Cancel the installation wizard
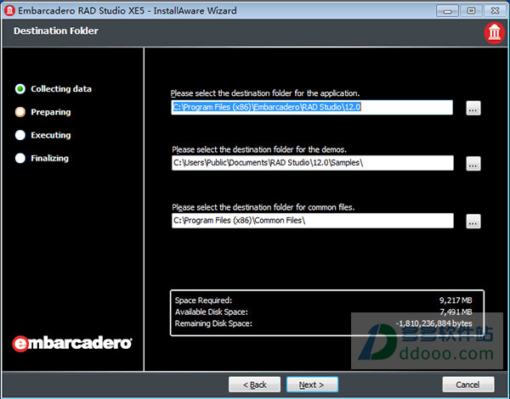Image resolution: width=510 pixels, height=399 pixels. [x=468, y=385]
